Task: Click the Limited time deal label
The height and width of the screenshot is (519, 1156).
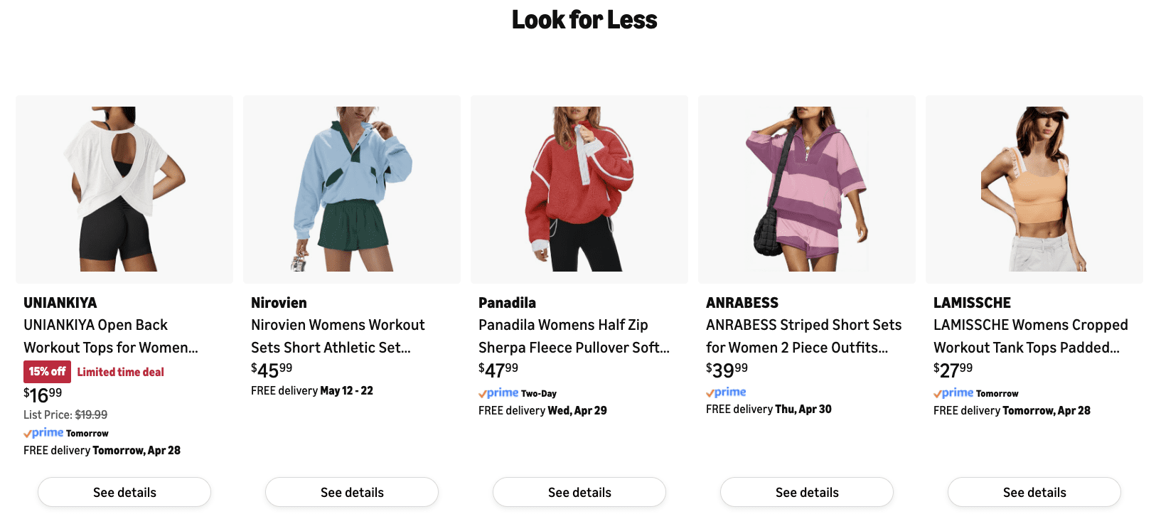Action: pyautogui.click(x=121, y=372)
